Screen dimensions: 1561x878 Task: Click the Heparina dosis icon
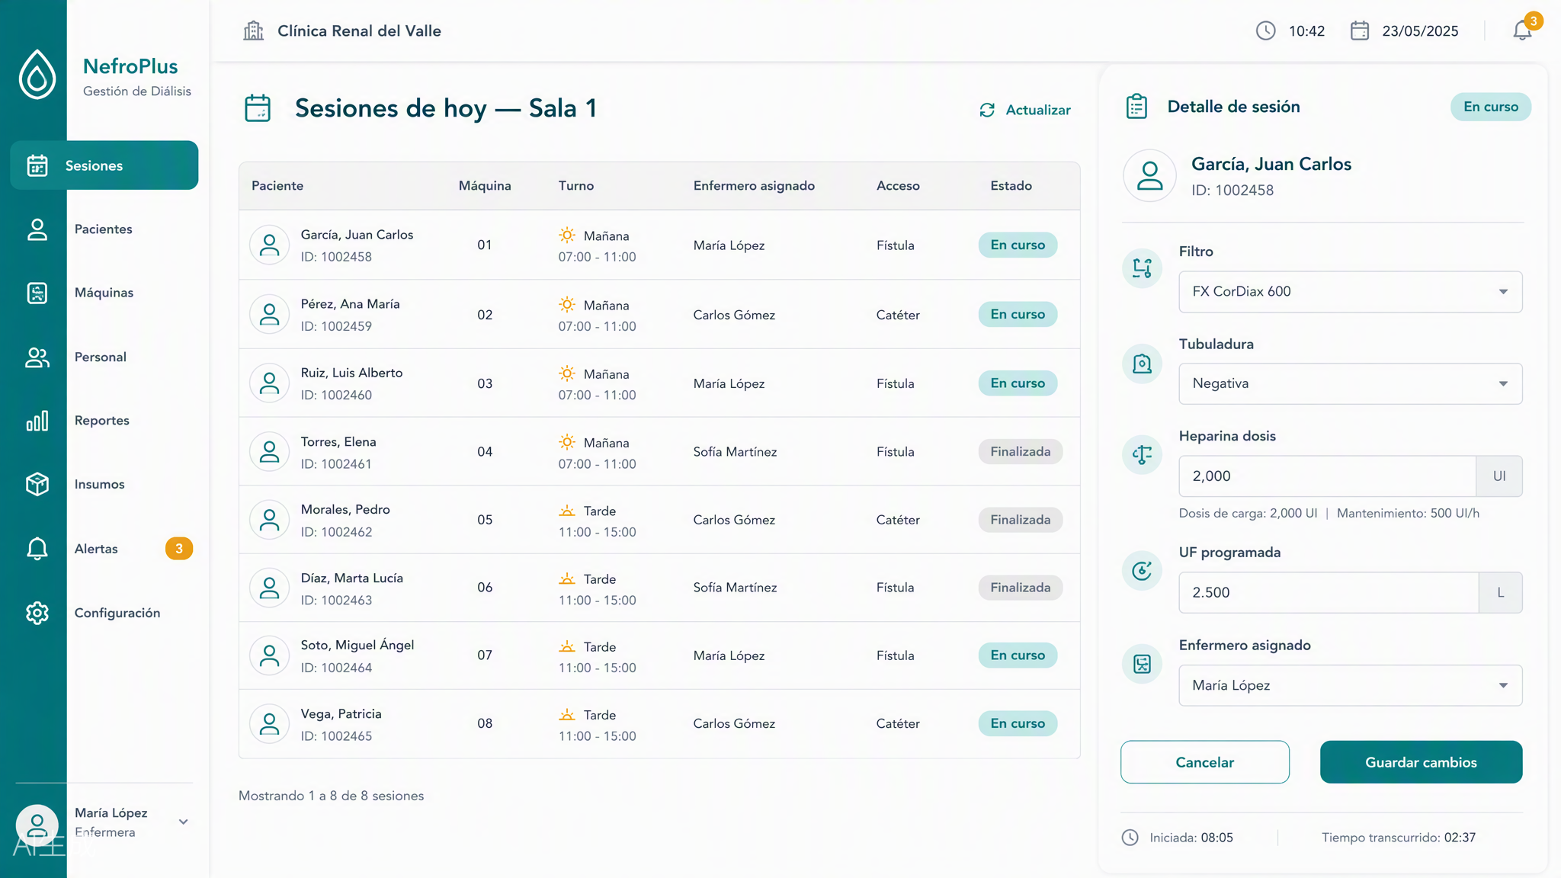tap(1142, 455)
